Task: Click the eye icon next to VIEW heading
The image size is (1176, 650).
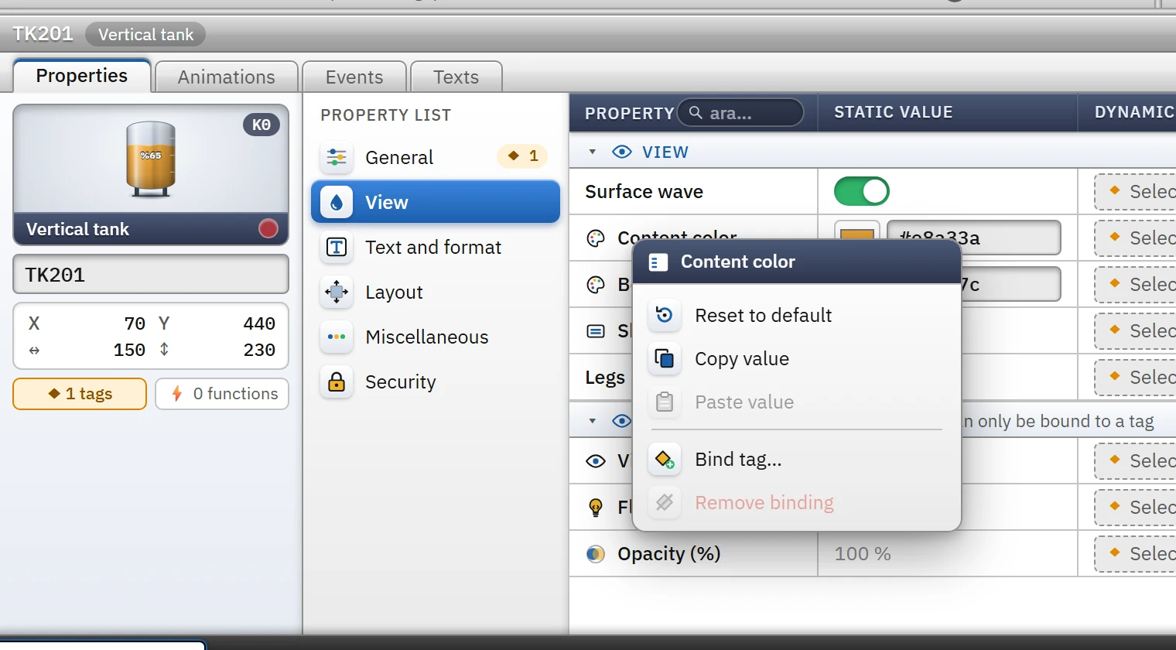Action: [622, 152]
